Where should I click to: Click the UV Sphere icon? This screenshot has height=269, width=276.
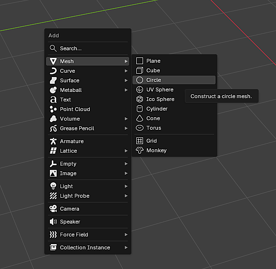coord(140,90)
